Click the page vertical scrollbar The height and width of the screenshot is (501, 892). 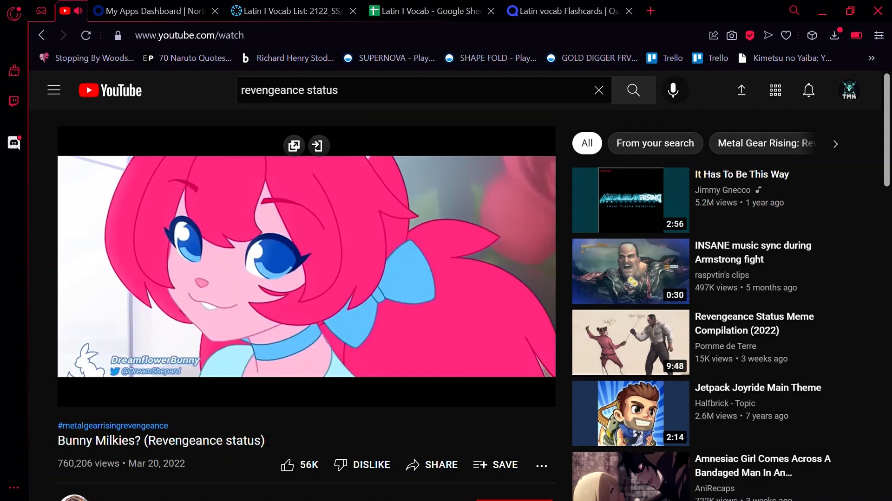(887, 130)
